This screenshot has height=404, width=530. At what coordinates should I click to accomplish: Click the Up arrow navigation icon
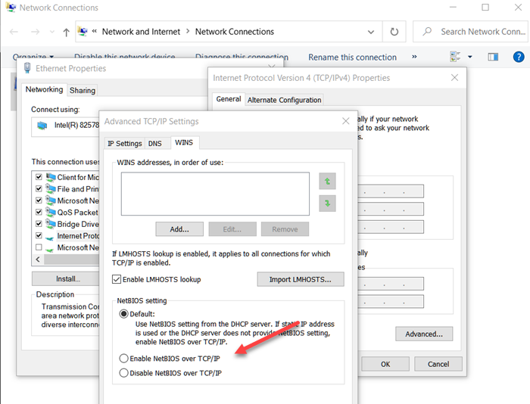click(67, 33)
